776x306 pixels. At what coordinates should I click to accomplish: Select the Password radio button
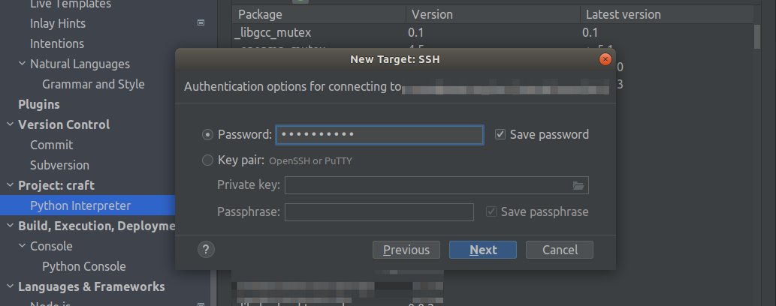pos(208,135)
